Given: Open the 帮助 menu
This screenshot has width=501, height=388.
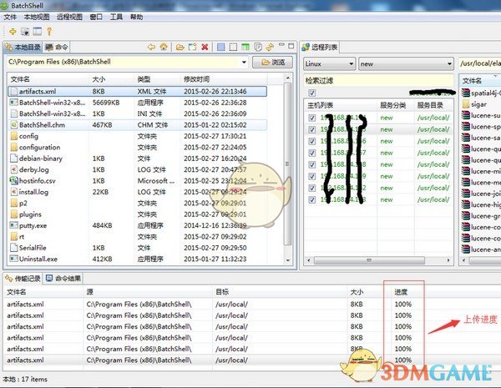Looking at the screenshot, I should coord(136,17).
